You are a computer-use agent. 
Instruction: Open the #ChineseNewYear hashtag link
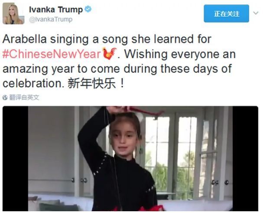tap(52, 54)
